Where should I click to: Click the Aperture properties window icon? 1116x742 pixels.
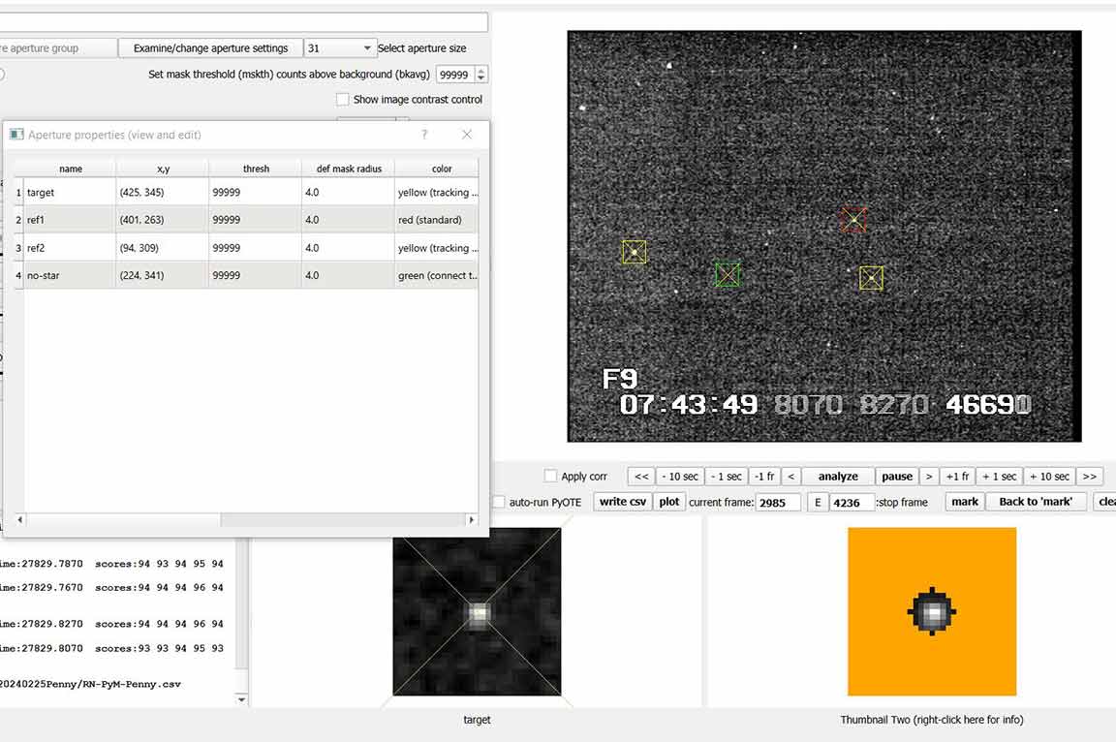(16, 135)
